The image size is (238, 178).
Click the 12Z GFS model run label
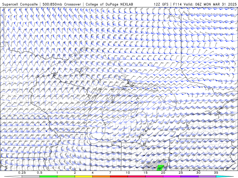click(161, 4)
